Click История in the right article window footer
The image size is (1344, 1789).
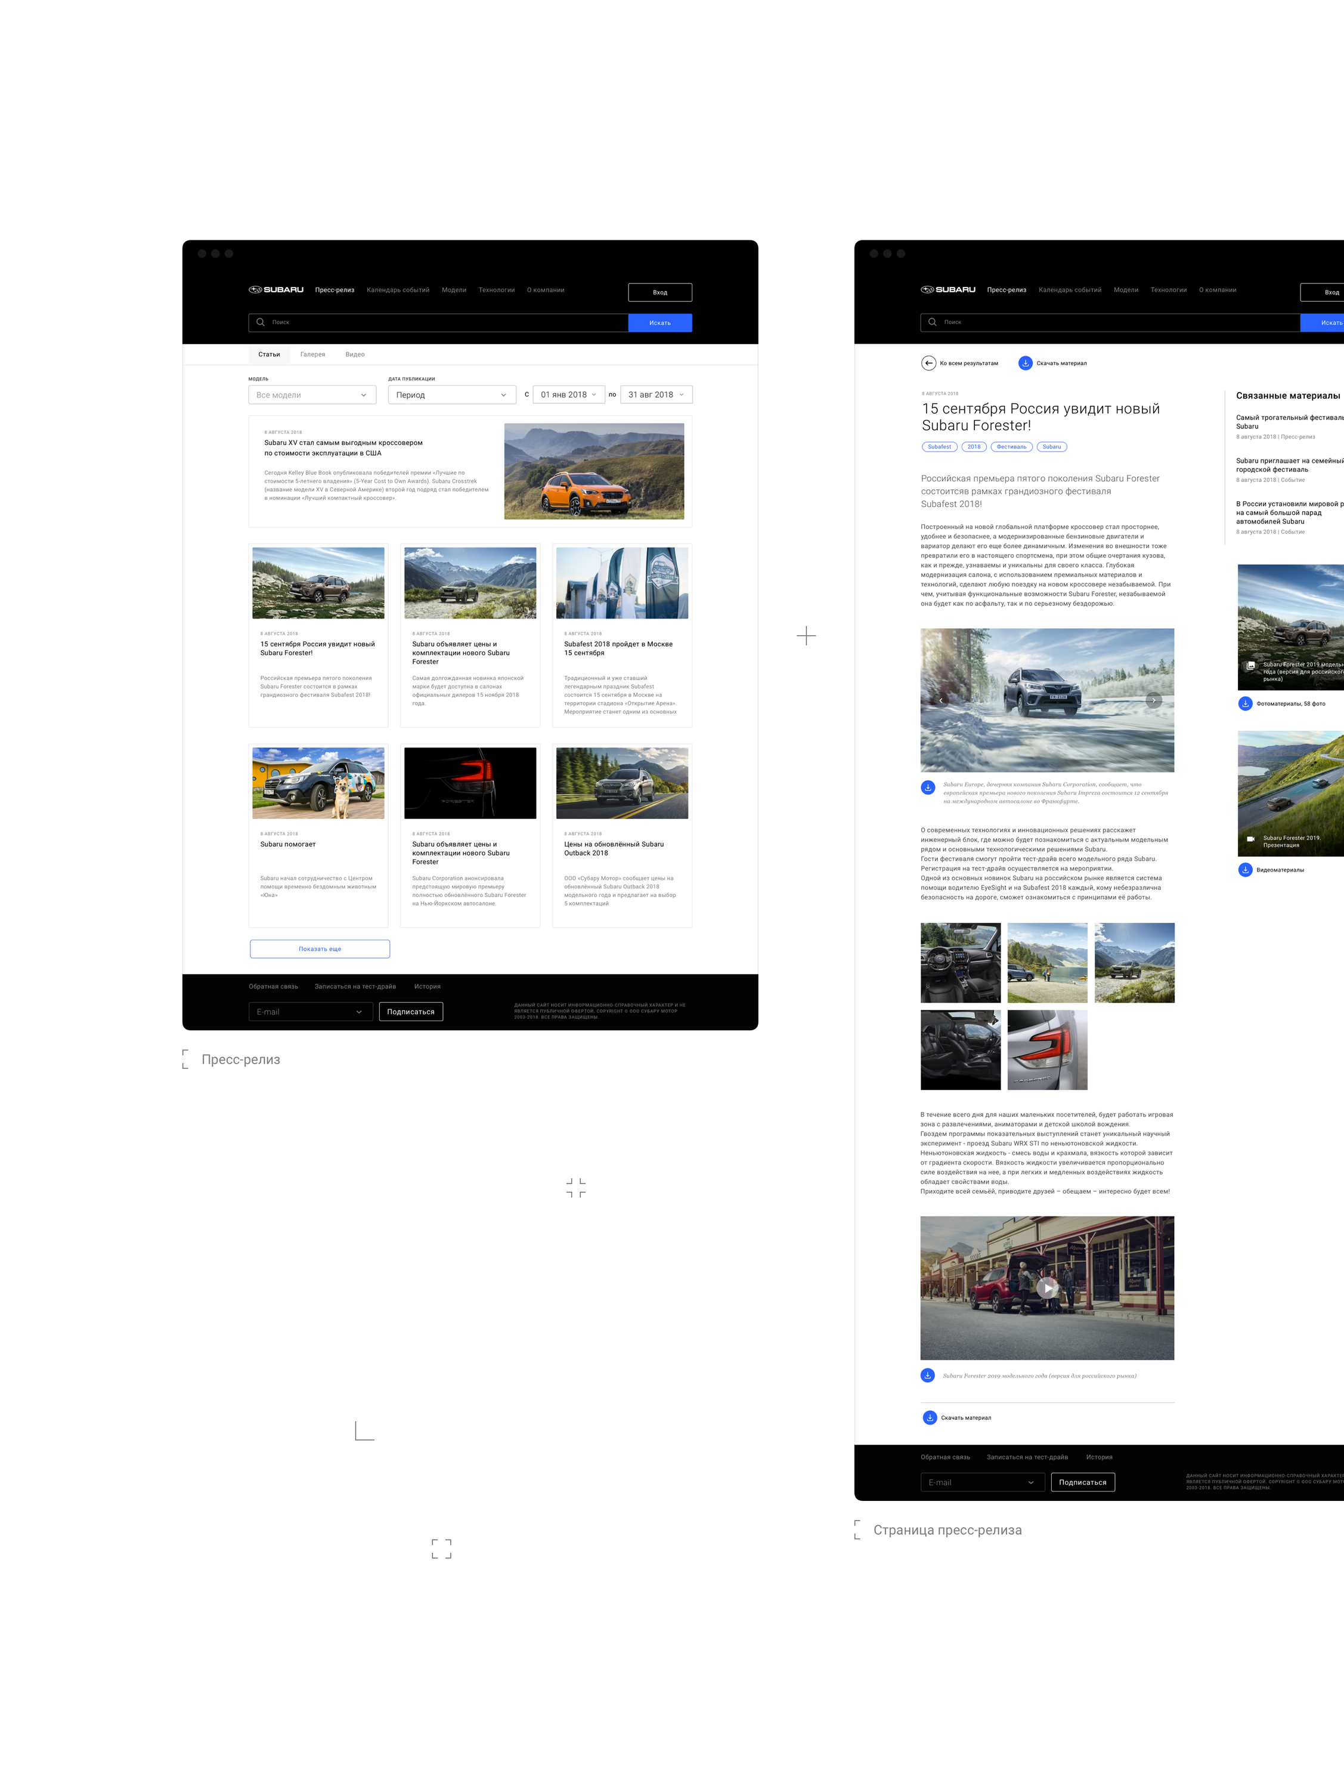pos(1099,1457)
